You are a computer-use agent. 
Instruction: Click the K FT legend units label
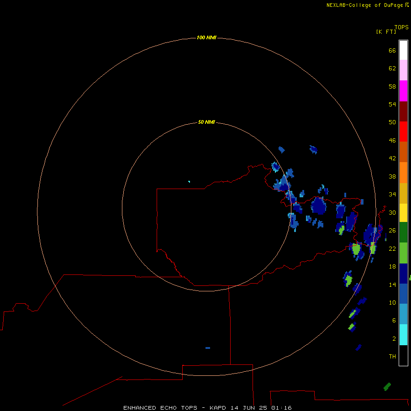tap(386, 32)
